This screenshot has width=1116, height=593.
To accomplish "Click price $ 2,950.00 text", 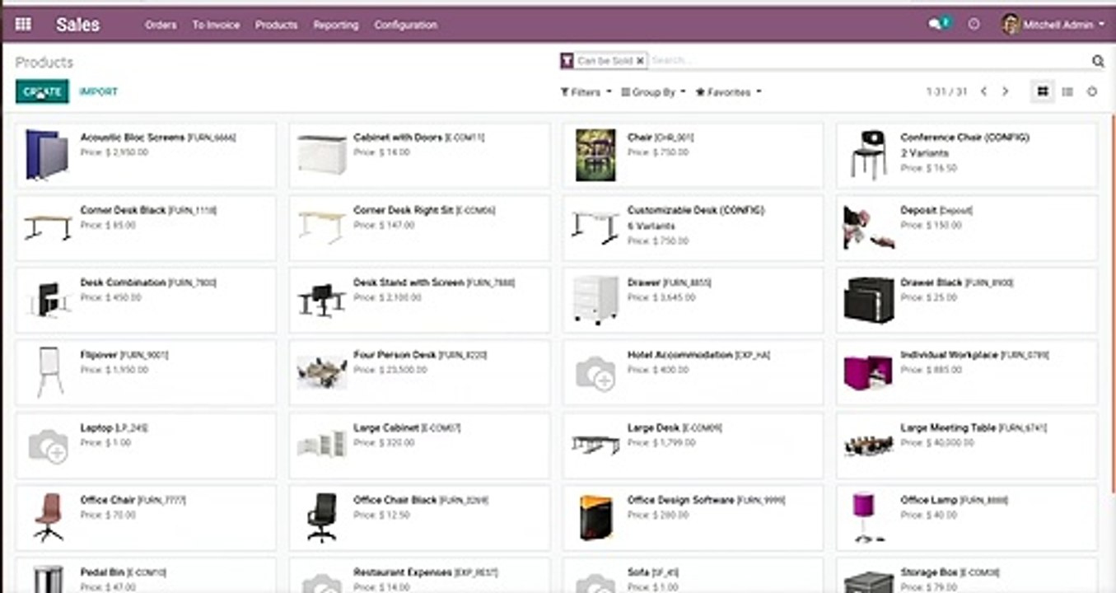I will tap(114, 153).
